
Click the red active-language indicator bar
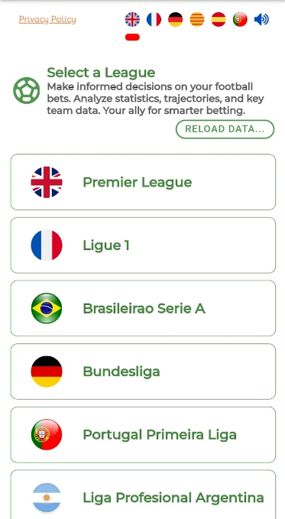pos(132,37)
